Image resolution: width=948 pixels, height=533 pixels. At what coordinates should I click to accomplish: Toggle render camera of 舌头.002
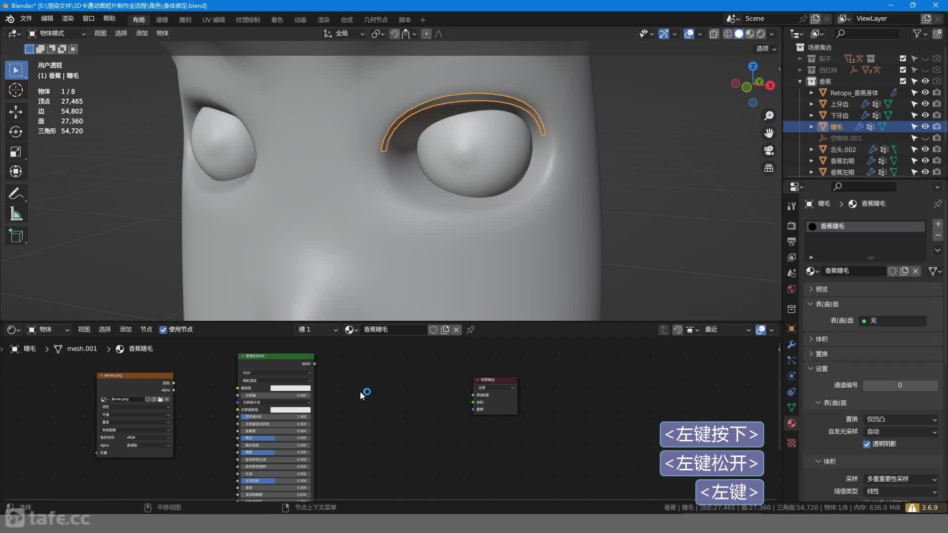pos(937,150)
